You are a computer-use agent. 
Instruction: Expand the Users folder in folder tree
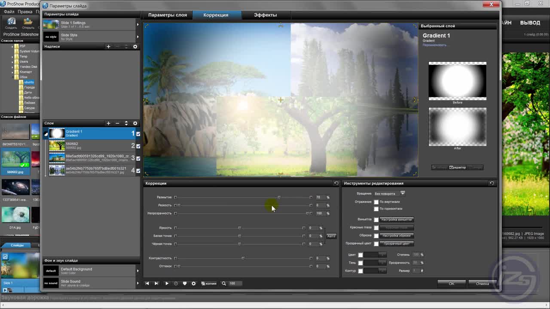12,62
